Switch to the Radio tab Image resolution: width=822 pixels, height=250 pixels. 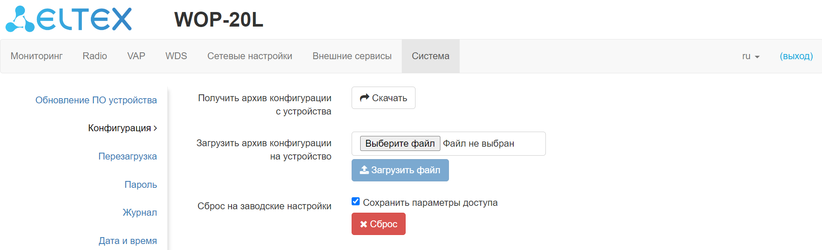[95, 56]
